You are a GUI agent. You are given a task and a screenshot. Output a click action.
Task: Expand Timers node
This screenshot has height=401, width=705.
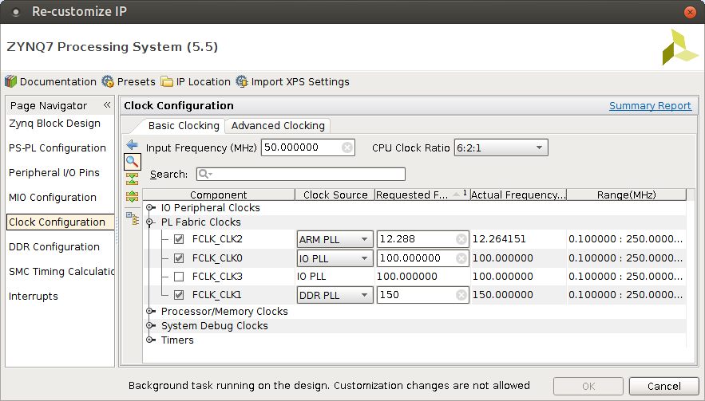[x=150, y=340]
